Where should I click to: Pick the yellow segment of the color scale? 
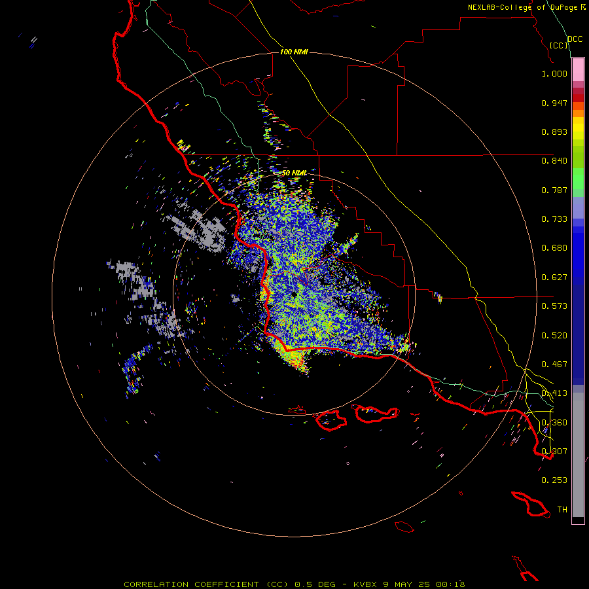[x=578, y=128]
